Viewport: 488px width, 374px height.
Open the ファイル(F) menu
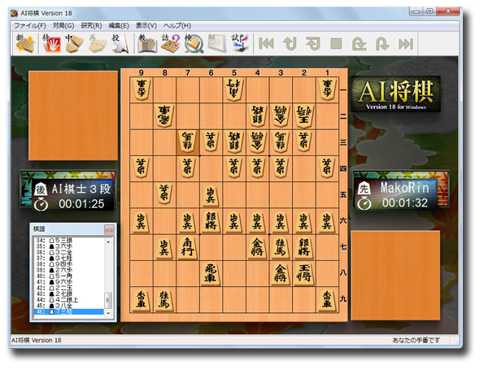pos(30,25)
